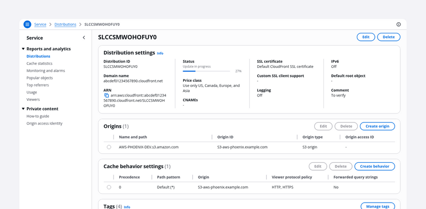
Task: Select the AWS-PHOENIX-DEV origin radio button
Action: click(109, 147)
